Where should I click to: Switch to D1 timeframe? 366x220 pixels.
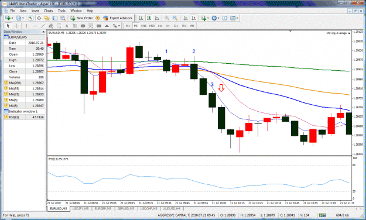pyautogui.click(x=176, y=26)
